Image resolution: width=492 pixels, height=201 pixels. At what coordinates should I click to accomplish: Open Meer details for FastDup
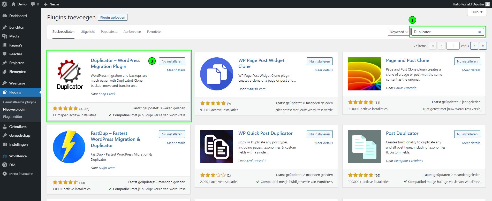pyautogui.click(x=176, y=143)
